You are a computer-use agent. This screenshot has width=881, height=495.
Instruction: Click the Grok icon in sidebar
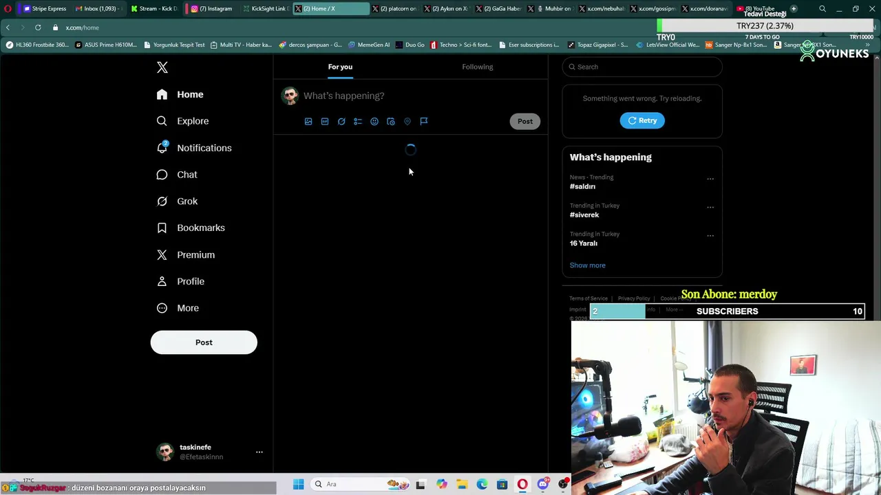point(162,201)
